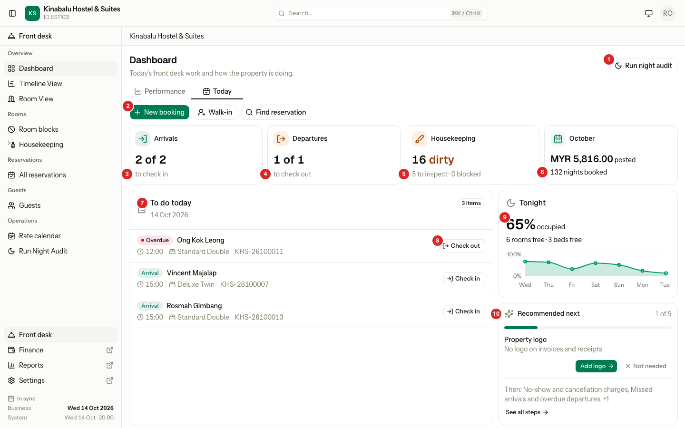Click the Housekeeping brush icon
The width and height of the screenshot is (685, 428).
[420, 139]
